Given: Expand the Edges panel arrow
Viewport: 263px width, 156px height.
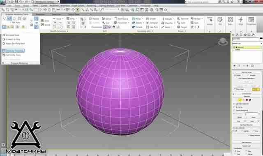Looking at the screenshot, I should (185, 31).
